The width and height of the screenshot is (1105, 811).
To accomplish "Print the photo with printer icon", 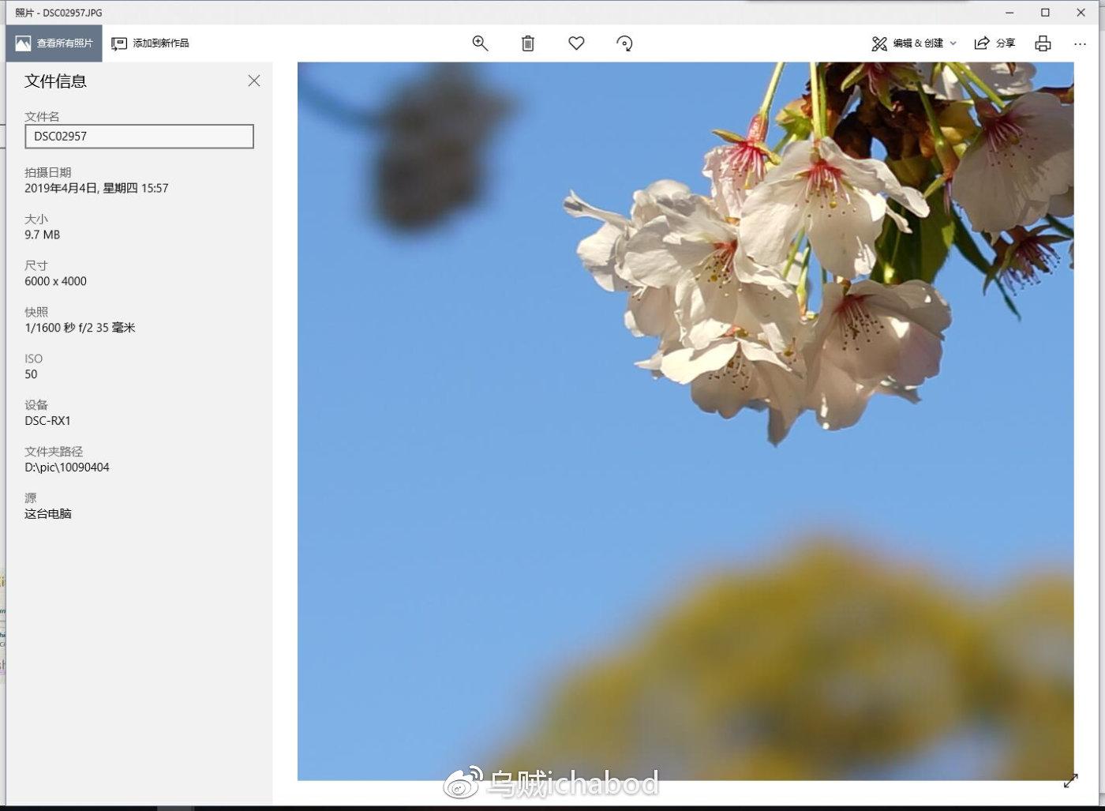I will click(x=1043, y=43).
